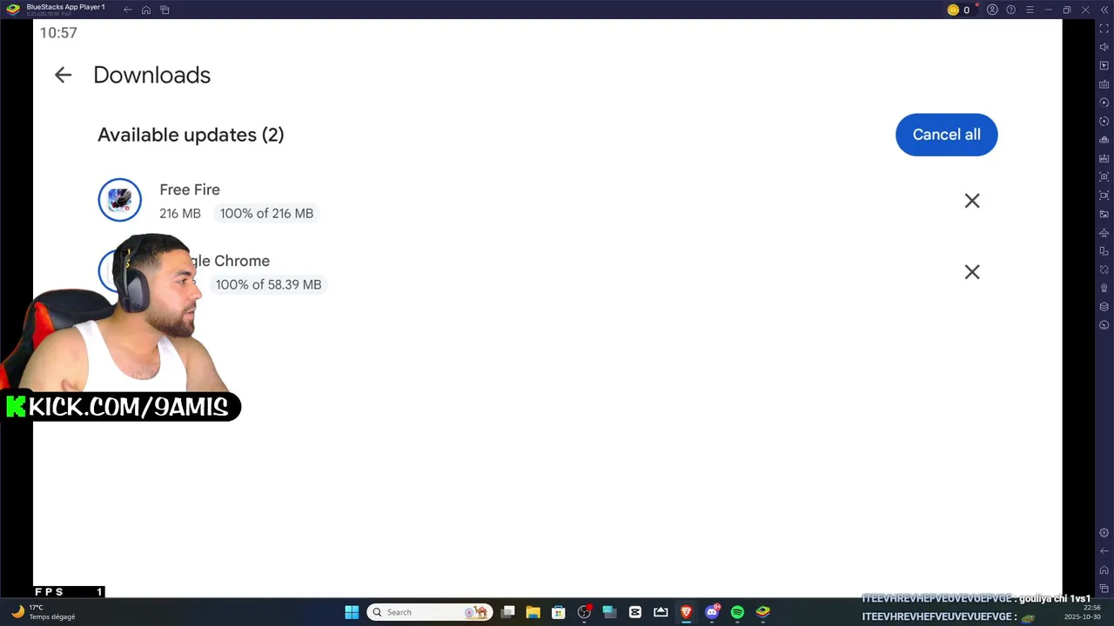Open BlueStacks settings gear in sidebar

(1104, 533)
